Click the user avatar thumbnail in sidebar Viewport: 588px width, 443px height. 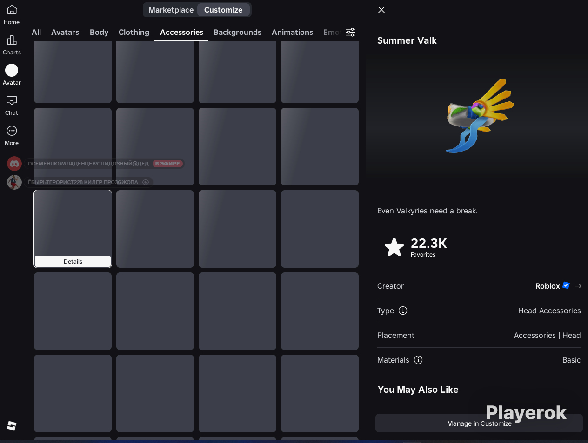coord(14,182)
